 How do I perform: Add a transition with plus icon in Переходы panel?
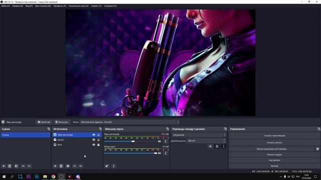(x=210, y=146)
